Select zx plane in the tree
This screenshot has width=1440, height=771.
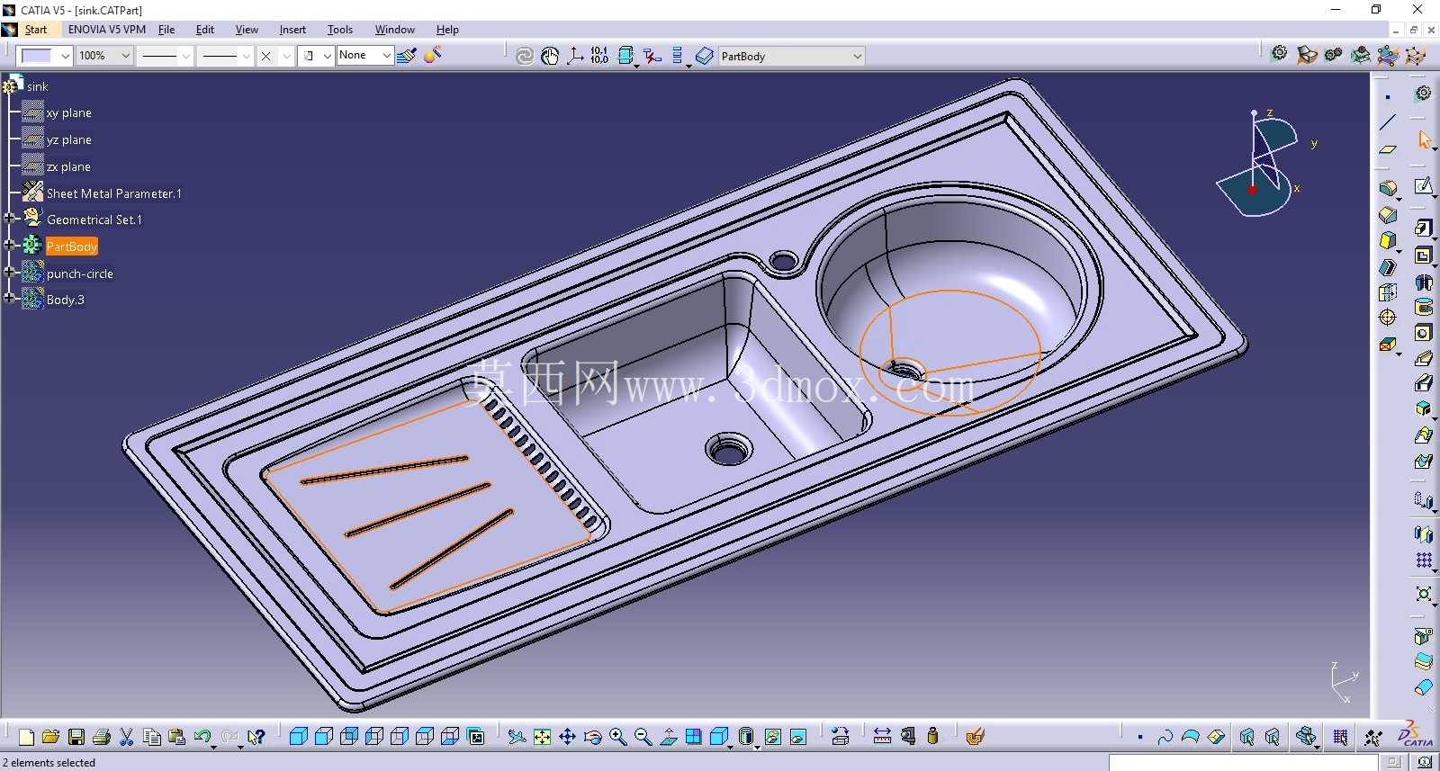[x=68, y=167]
